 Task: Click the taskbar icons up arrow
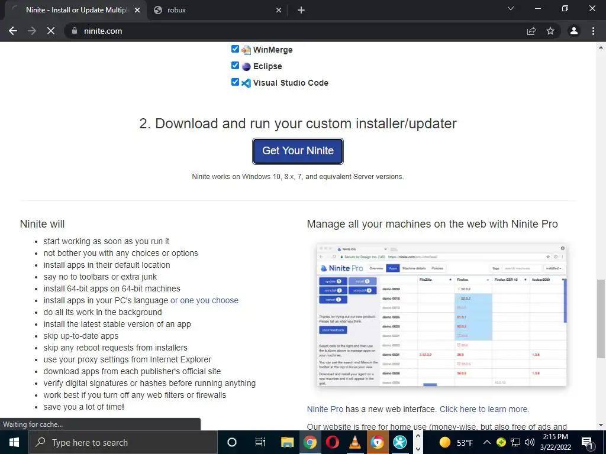click(418, 436)
